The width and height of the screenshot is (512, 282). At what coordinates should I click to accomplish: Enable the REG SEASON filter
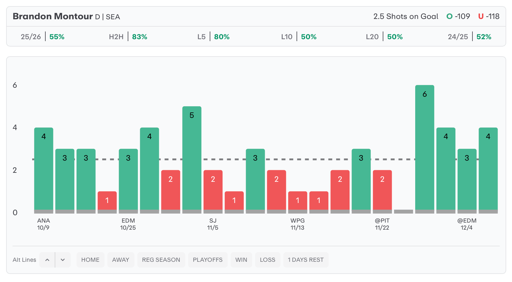click(x=161, y=260)
